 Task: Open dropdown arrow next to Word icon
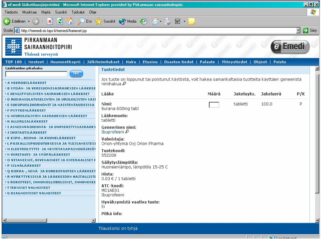(185, 21)
